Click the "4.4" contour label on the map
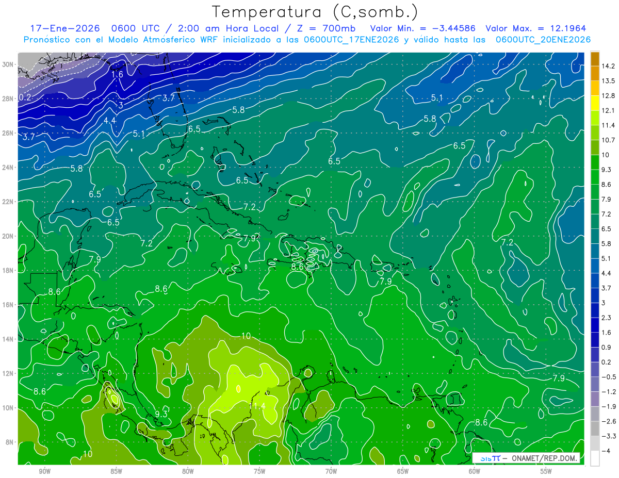Viewport: 619px width, 478px height. (110, 121)
